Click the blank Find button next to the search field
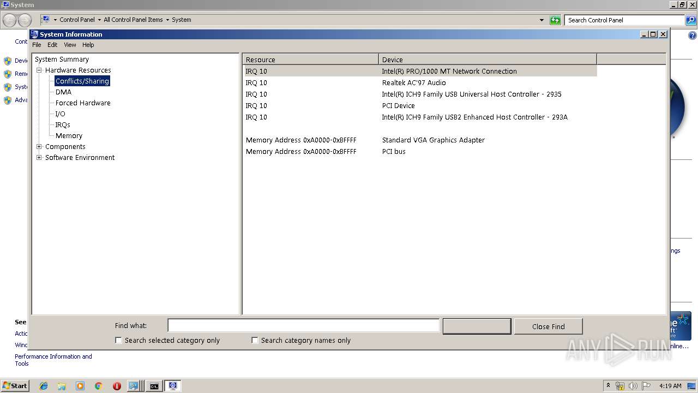The width and height of the screenshot is (698, 393). tap(477, 326)
